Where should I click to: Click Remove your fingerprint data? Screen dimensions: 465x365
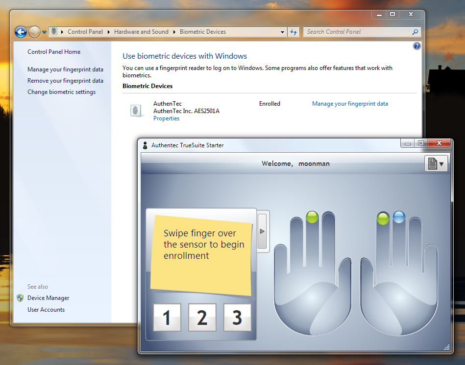65,81
